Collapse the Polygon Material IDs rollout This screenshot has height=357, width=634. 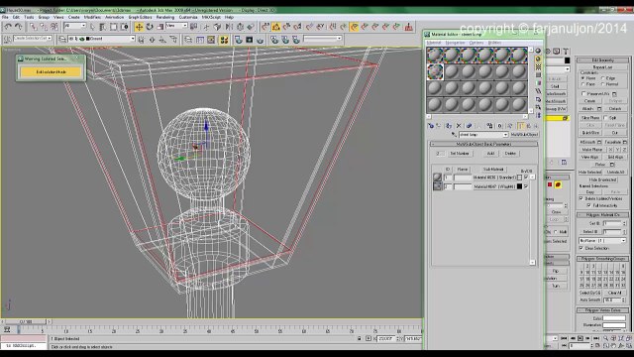(603, 215)
